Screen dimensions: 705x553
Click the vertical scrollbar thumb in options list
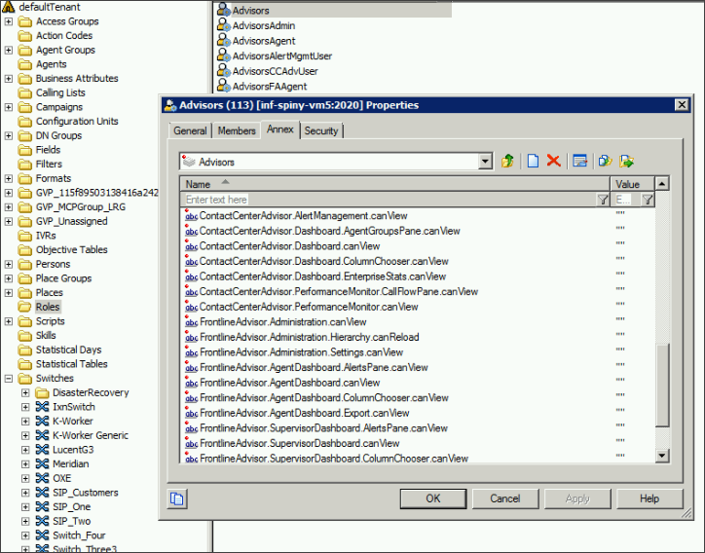click(x=662, y=385)
